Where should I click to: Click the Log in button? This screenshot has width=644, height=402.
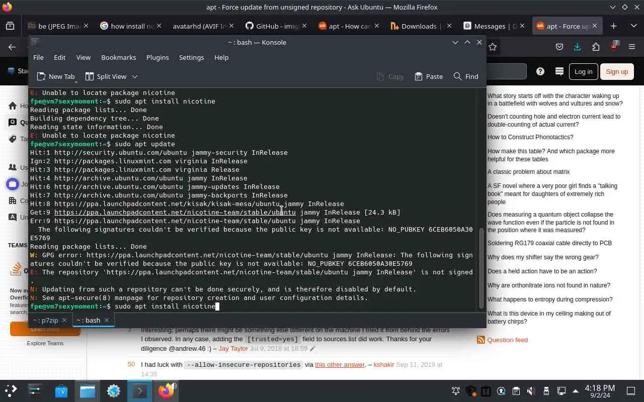point(584,71)
